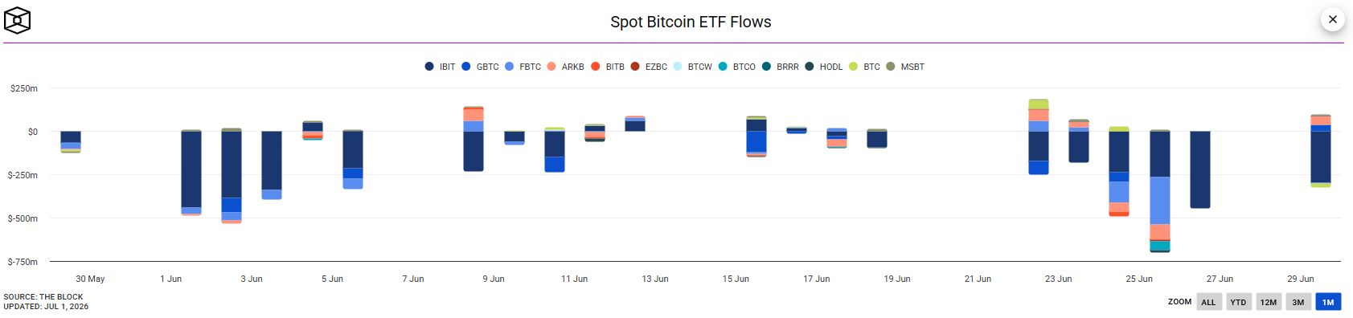Toggle the IBIT series in legend
The height and width of the screenshot is (318, 1353).
[440, 67]
